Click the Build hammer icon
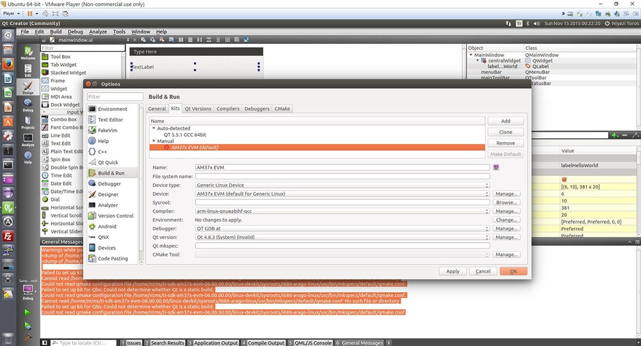 point(28,338)
